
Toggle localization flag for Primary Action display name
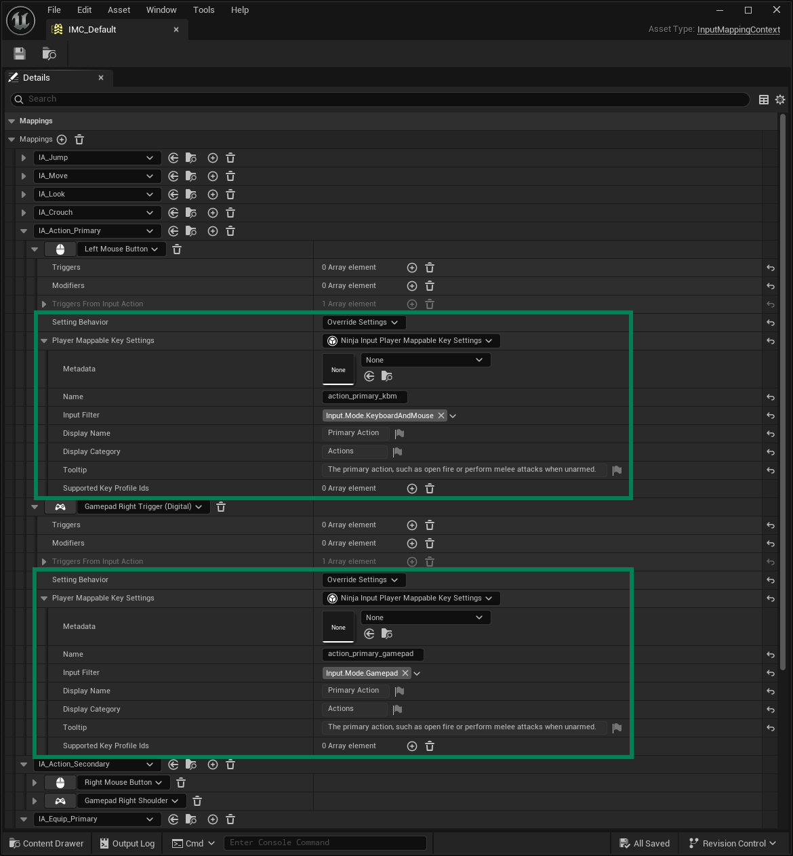(399, 434)
